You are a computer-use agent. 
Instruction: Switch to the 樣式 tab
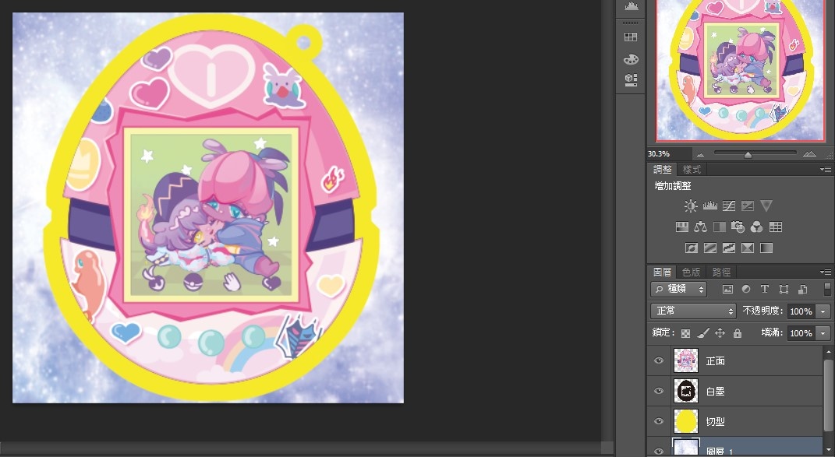(692, 169)
